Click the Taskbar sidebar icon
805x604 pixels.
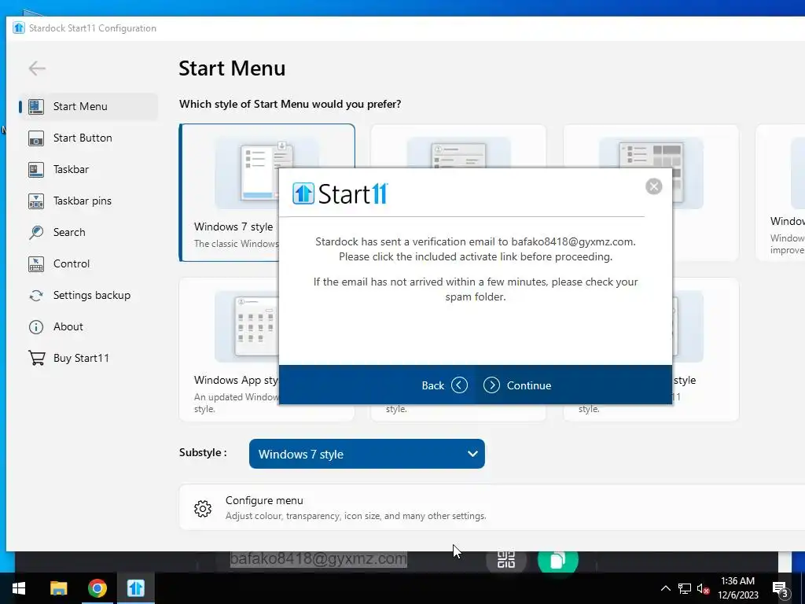(x=36, y=170)
